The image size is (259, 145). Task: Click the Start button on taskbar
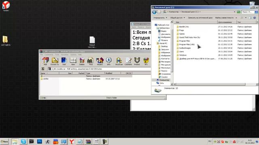click(x=4, y=141)
